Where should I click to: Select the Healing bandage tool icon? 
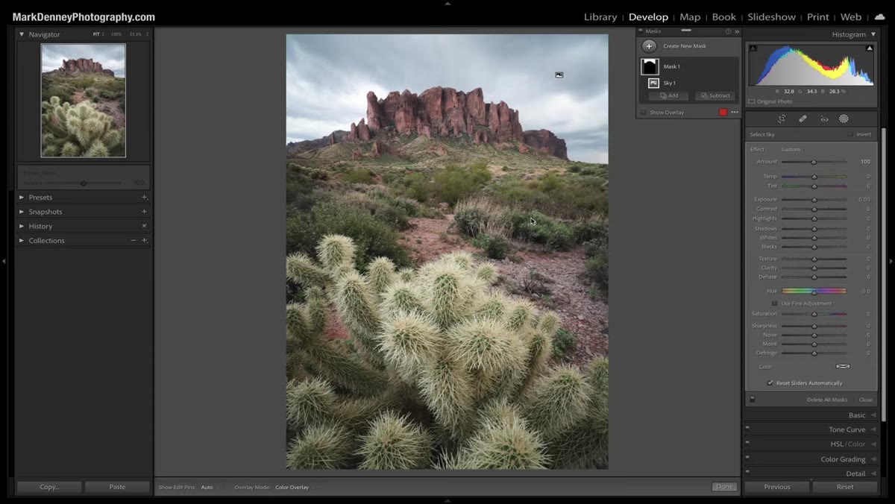pos(803,119)
